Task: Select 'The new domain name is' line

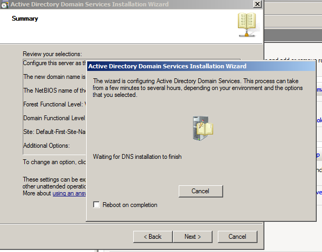Action: pos(54,77)
